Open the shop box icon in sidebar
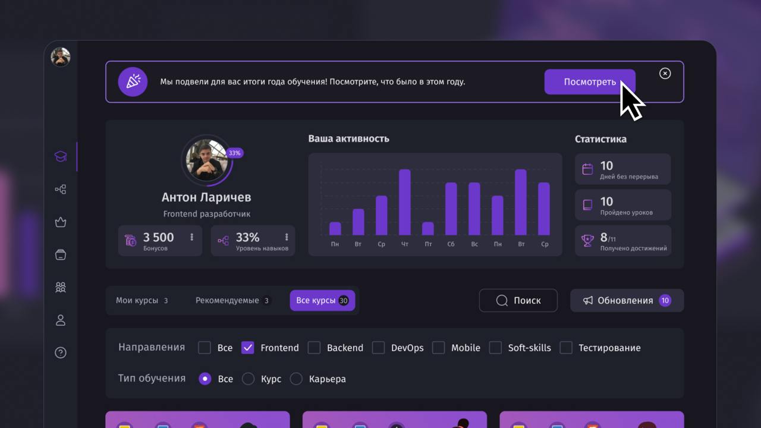 [60, 254]
